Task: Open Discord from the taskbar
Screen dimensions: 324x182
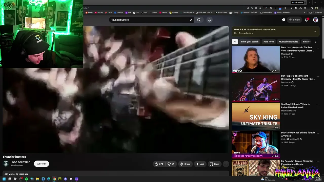Action: (x=65, y=179)
